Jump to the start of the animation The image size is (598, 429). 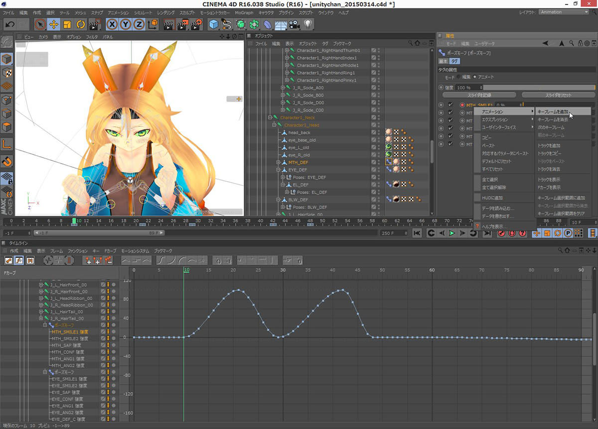tap(417, 233)
